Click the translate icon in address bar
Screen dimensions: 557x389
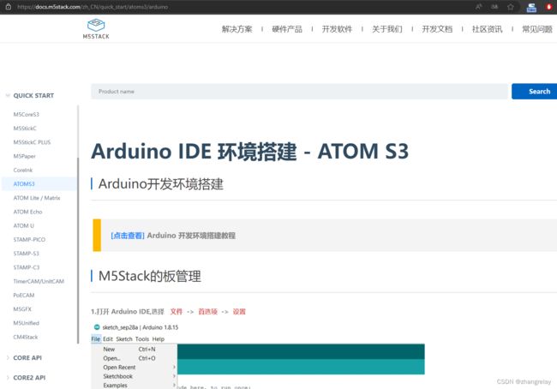pos(494,7)
